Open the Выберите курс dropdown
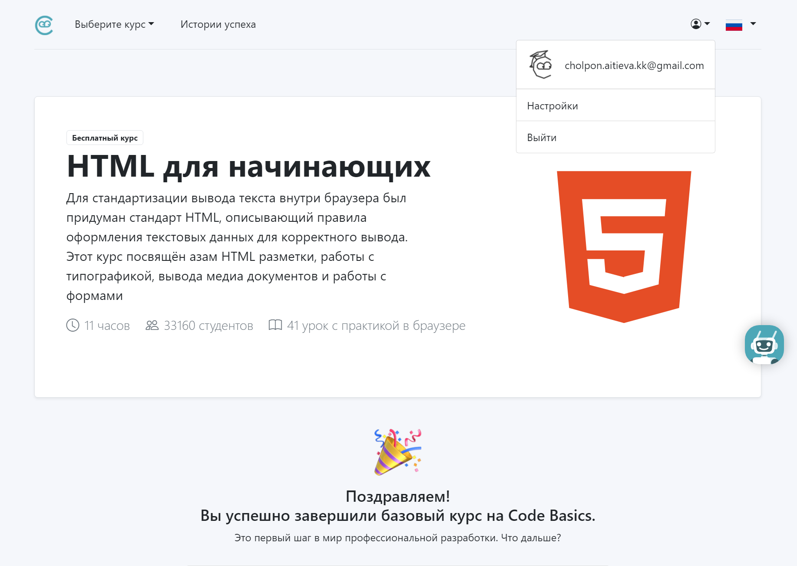 pos(114,24)
